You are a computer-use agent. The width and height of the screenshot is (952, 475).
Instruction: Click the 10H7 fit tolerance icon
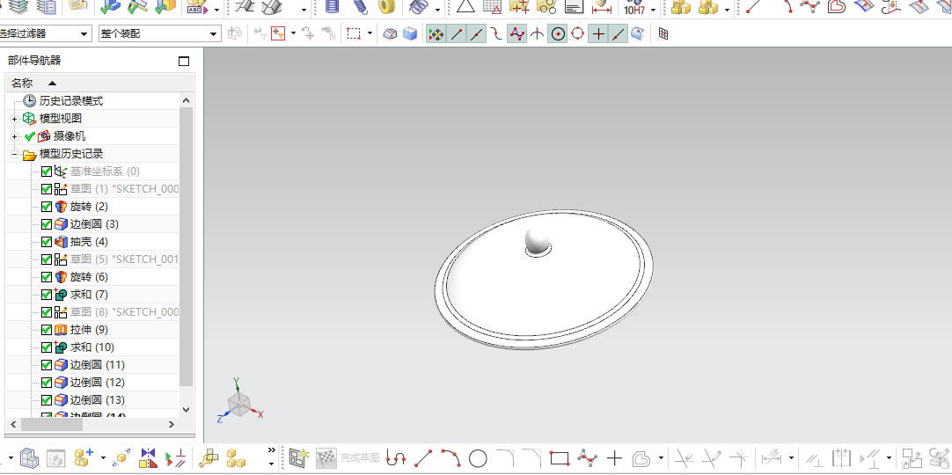coord(633,7)
